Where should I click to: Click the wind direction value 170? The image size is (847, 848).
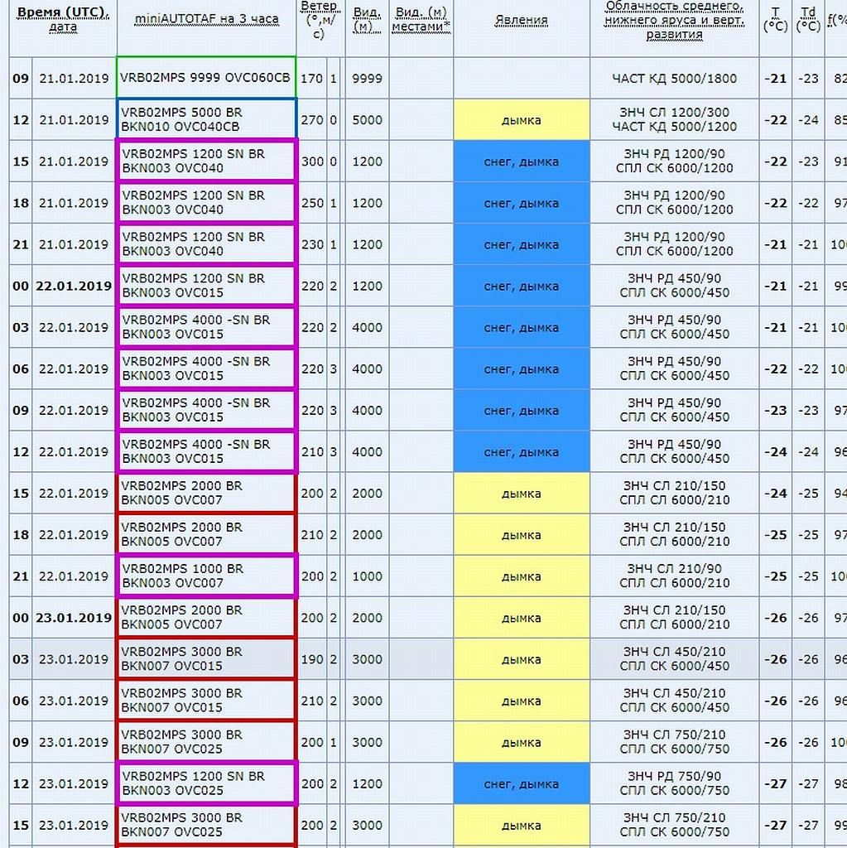tap(311, 79)
